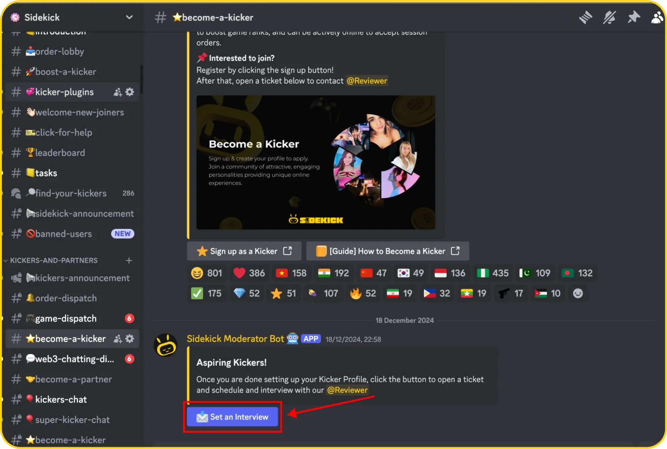
Task: Open the find-your-kickers forum channel
Action: click(x=72, y=193)
